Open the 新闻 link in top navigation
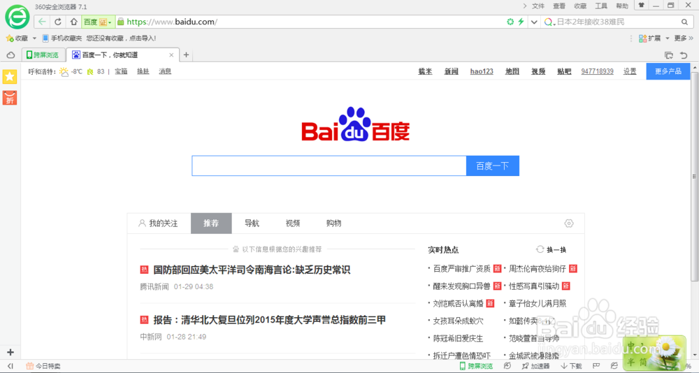The height and width of the screenshot is (373, 699). click(451, 71)
